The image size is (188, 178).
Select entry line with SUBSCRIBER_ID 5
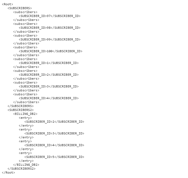point(54,157)
